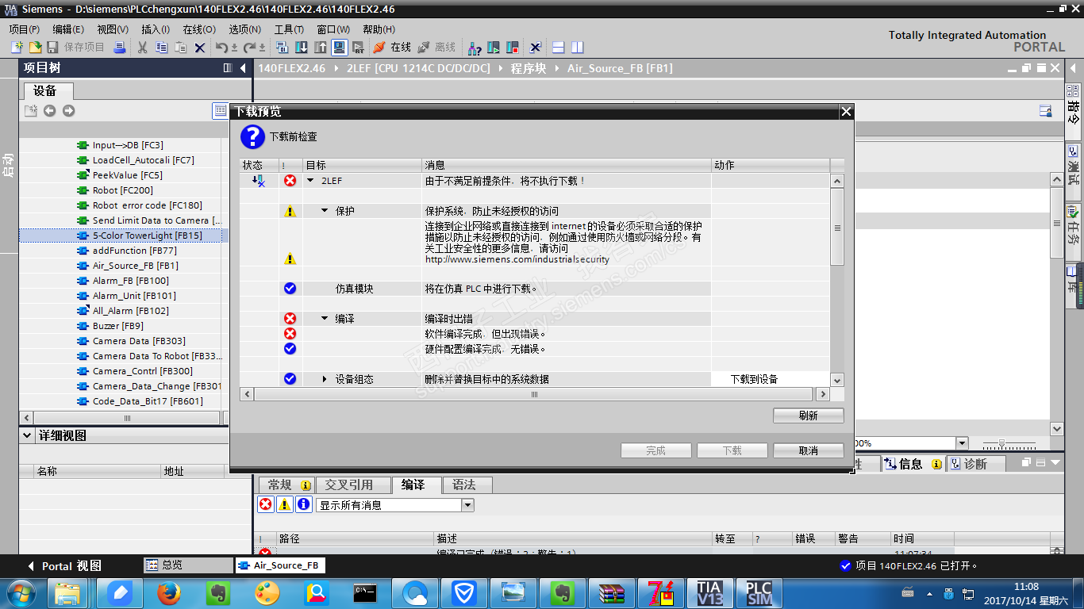Click the Go offline (离线) toolbar button
Image resolution: width=1084 pixels, height=609 pixels.
pos(437,48)
